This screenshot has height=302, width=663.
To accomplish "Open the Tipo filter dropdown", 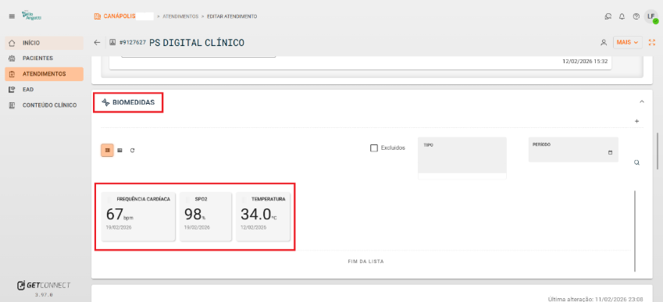I will tap(462, 155).
